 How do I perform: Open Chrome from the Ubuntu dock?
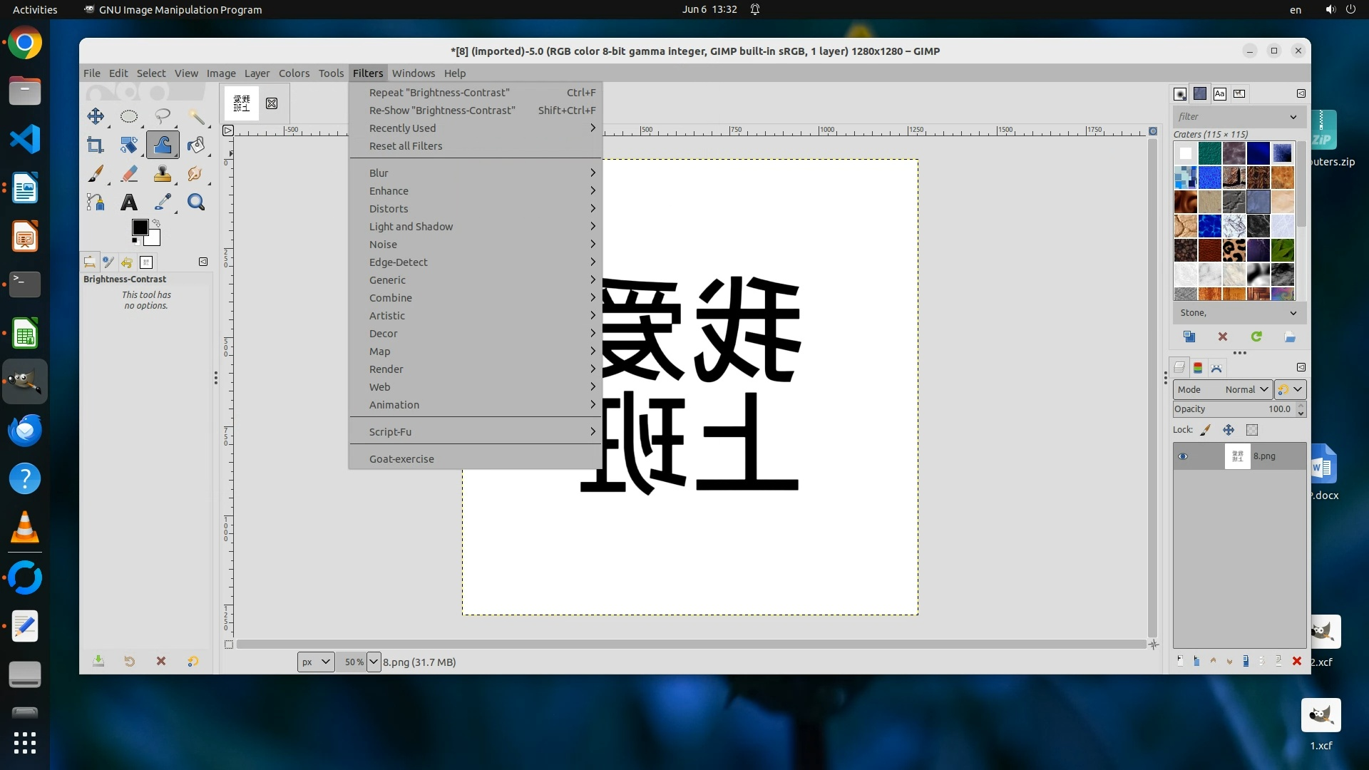point(25,43)
